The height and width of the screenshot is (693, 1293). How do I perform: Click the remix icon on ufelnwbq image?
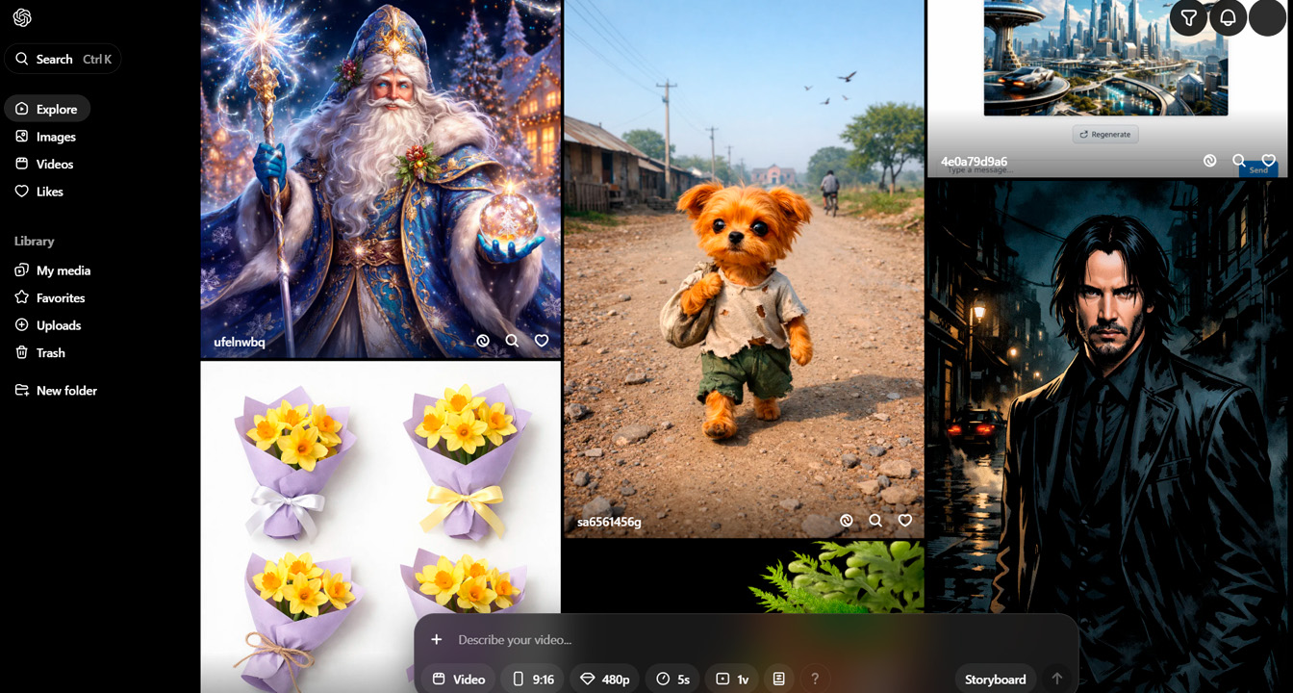483,341
